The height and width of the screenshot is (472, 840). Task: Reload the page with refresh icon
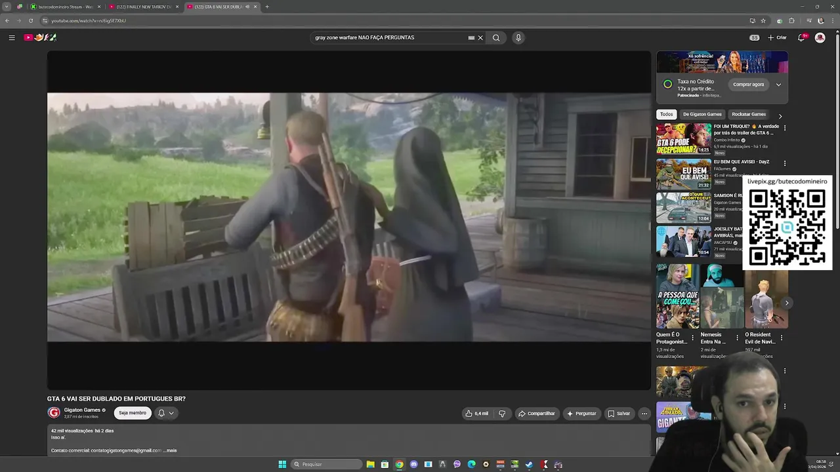(x=30, y=20)
